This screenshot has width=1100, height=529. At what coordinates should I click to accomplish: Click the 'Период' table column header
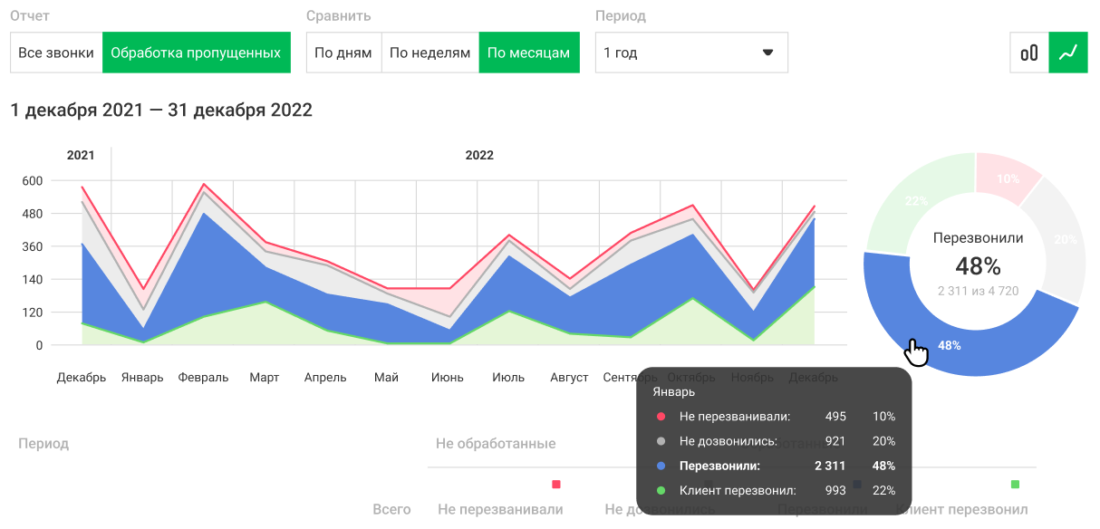(x=43, y=444)
